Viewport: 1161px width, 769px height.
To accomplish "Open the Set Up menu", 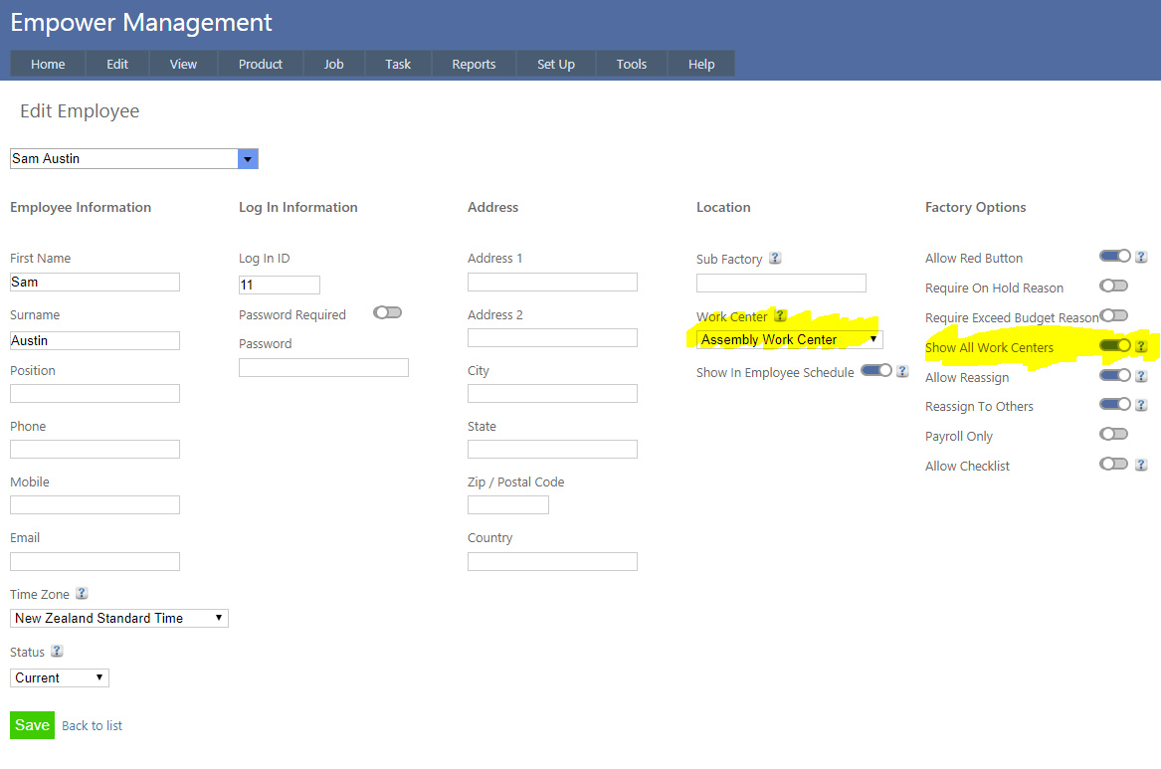I will [x=555, y=65].
